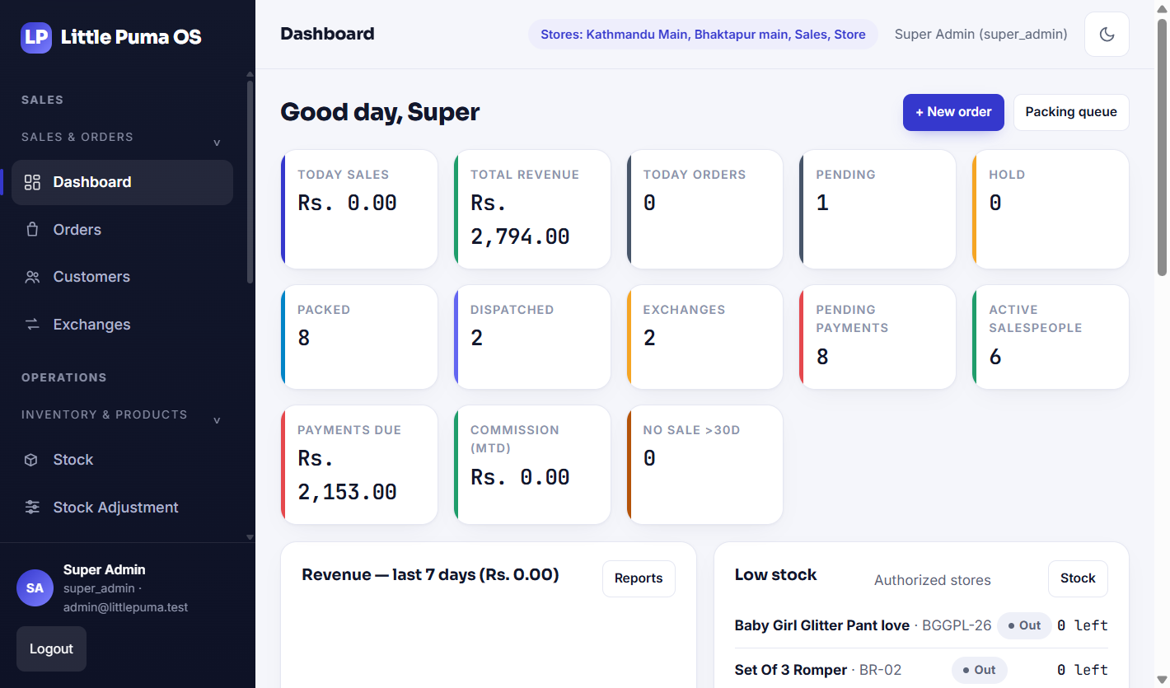Open the Packed card
This screenshot has width=1170, height=688.
tap(359, 337)
